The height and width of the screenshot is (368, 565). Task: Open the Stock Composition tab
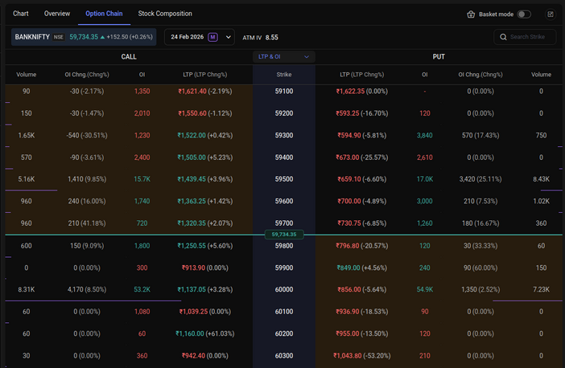tap(165, 14)
